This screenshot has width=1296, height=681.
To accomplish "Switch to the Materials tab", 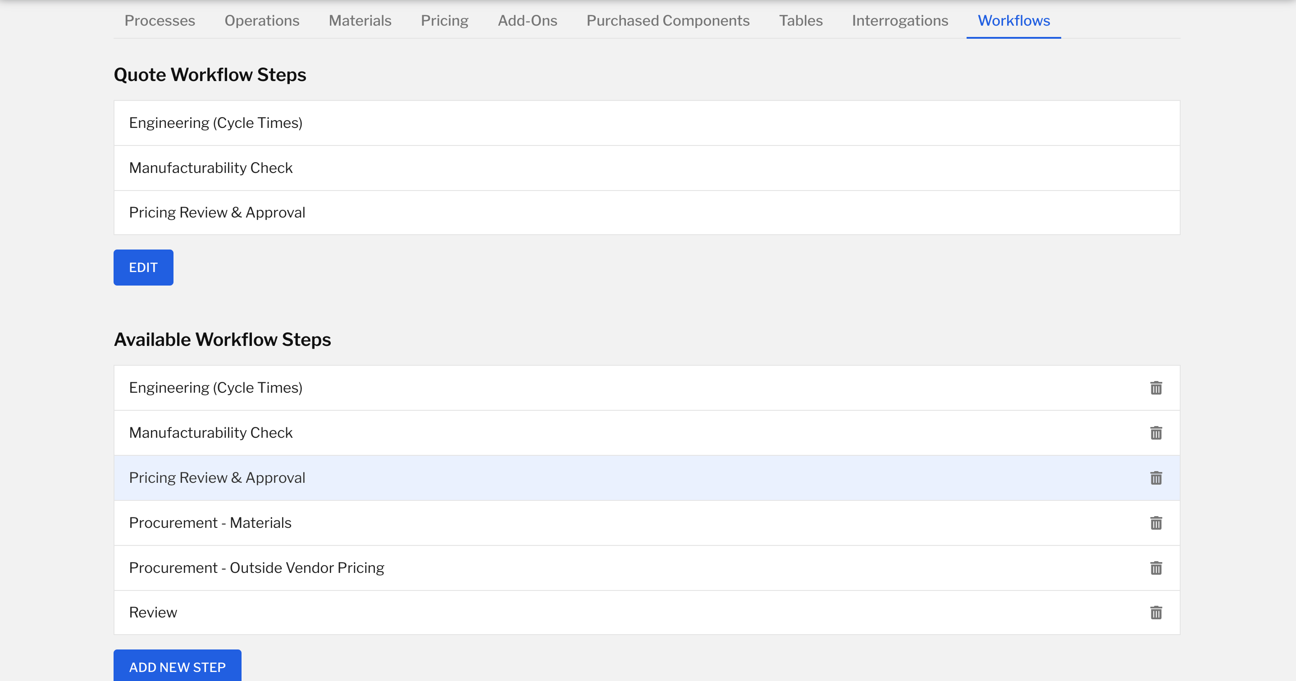I will (x=360, y=21).
